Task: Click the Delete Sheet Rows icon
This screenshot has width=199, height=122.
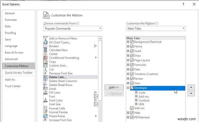Action: pos(45,85)
